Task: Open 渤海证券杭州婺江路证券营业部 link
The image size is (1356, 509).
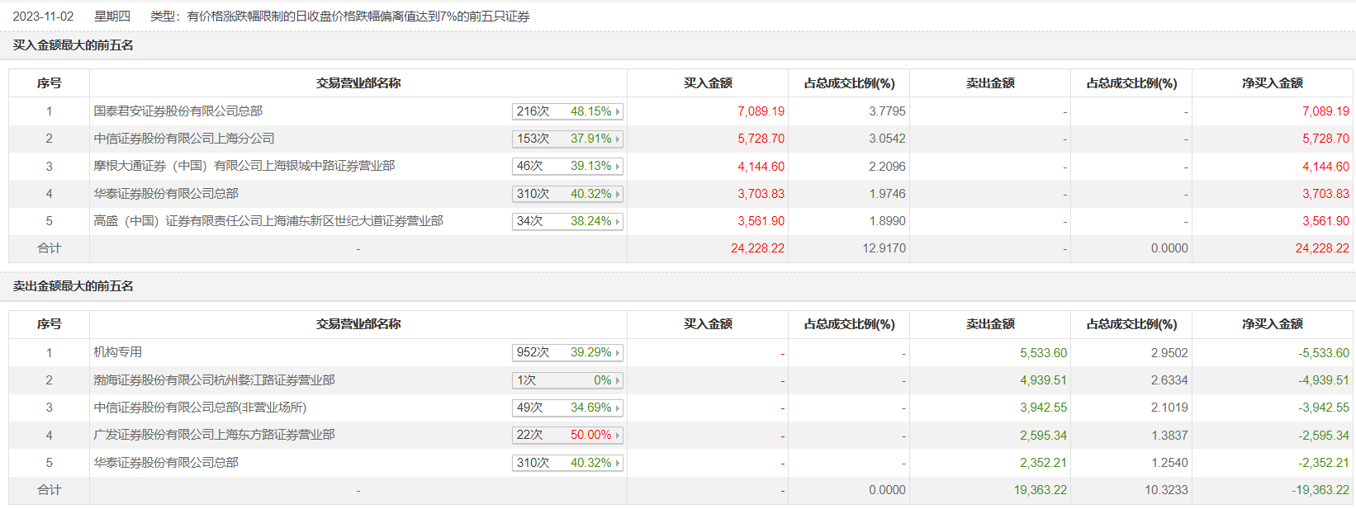Action: (x=215, y=380)
